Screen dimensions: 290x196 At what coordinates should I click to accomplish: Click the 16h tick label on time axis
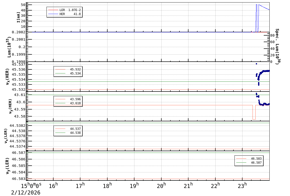[53, 185]
